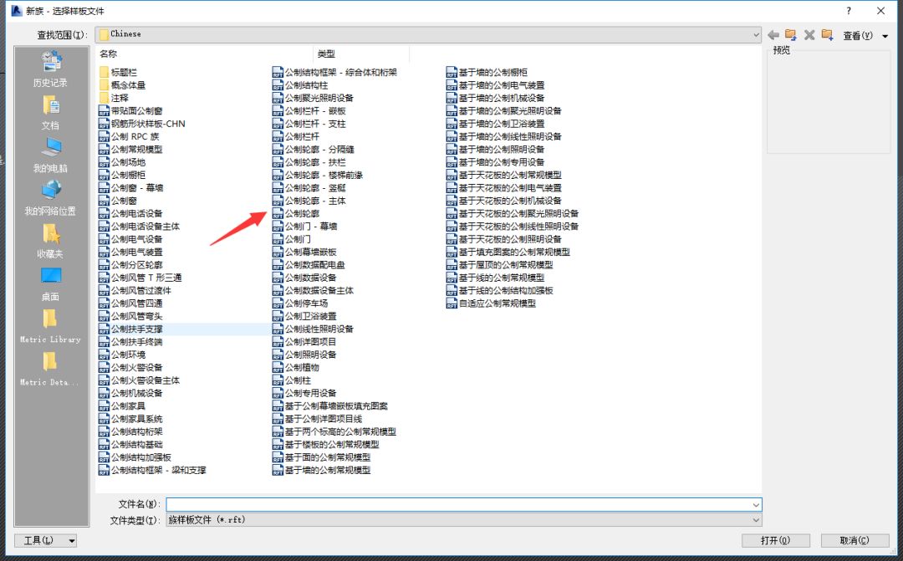Select the 公制窗 - 幕墙 template
Screen dimensions: 903x561
pyautogui.click(x=130, y=188)
